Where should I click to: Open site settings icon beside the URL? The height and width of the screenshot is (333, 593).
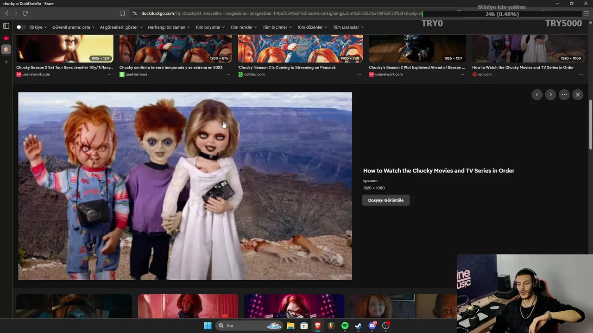point(134,13)
